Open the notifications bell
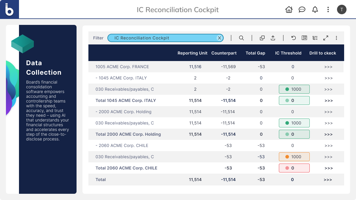This screenshot has width=356, height=200. pyautogui.click(x=315, y=9)
